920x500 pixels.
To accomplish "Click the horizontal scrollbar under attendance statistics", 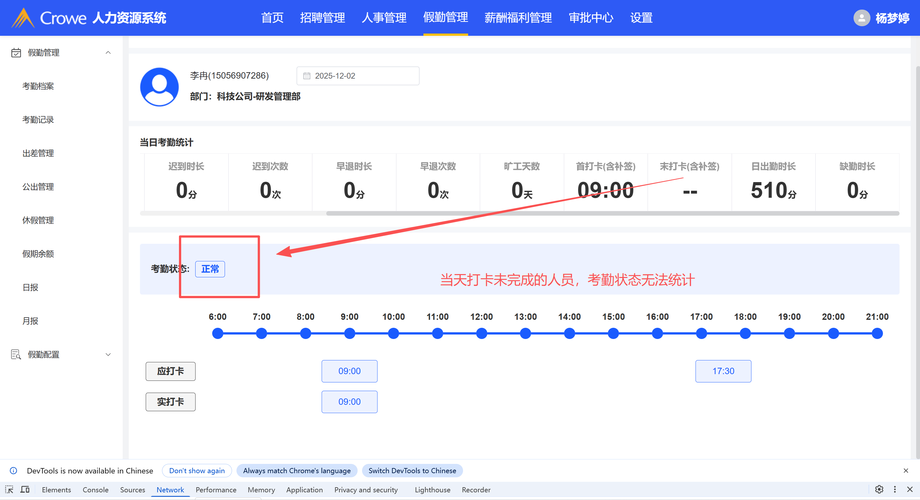I will pyautogui.click(x=612, y=213).
